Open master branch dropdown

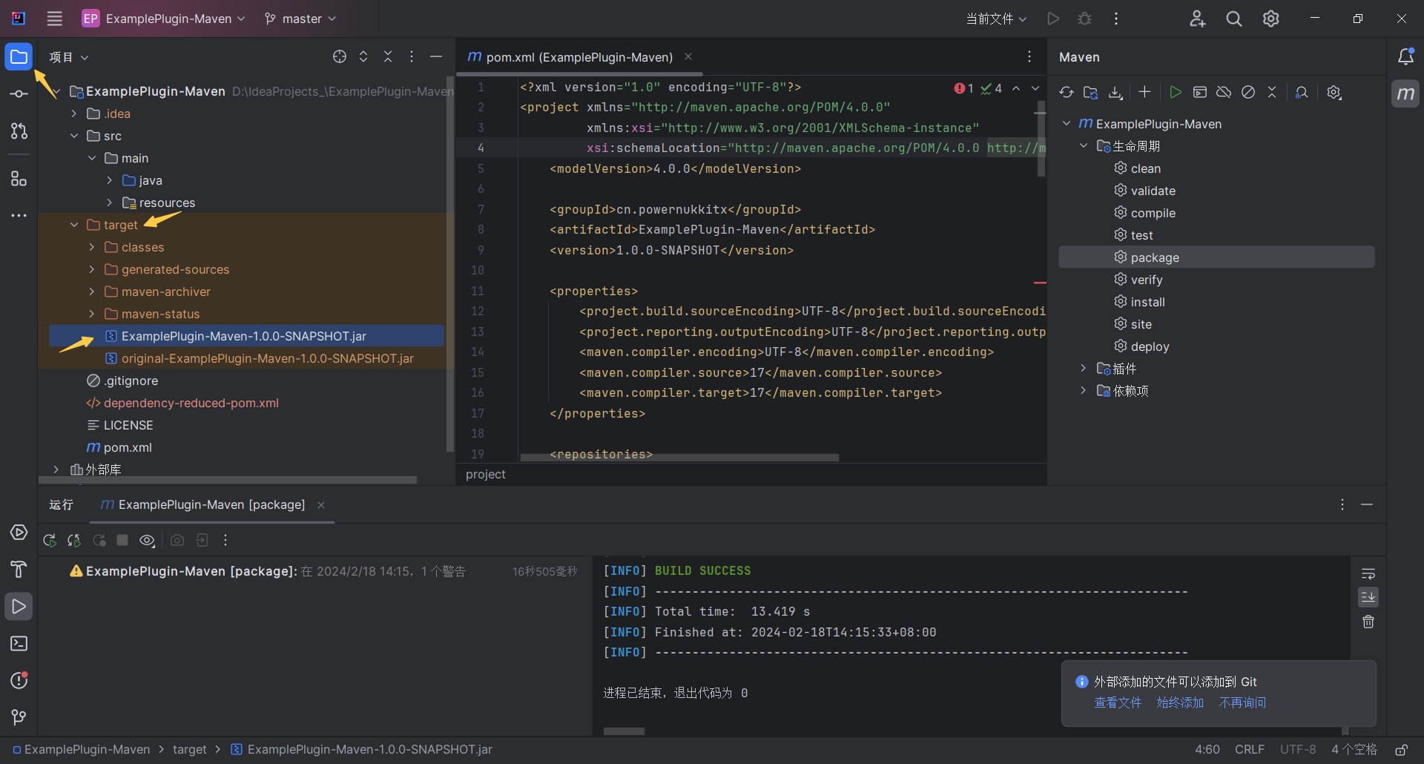pyautogui.click(x=300, y=19)
